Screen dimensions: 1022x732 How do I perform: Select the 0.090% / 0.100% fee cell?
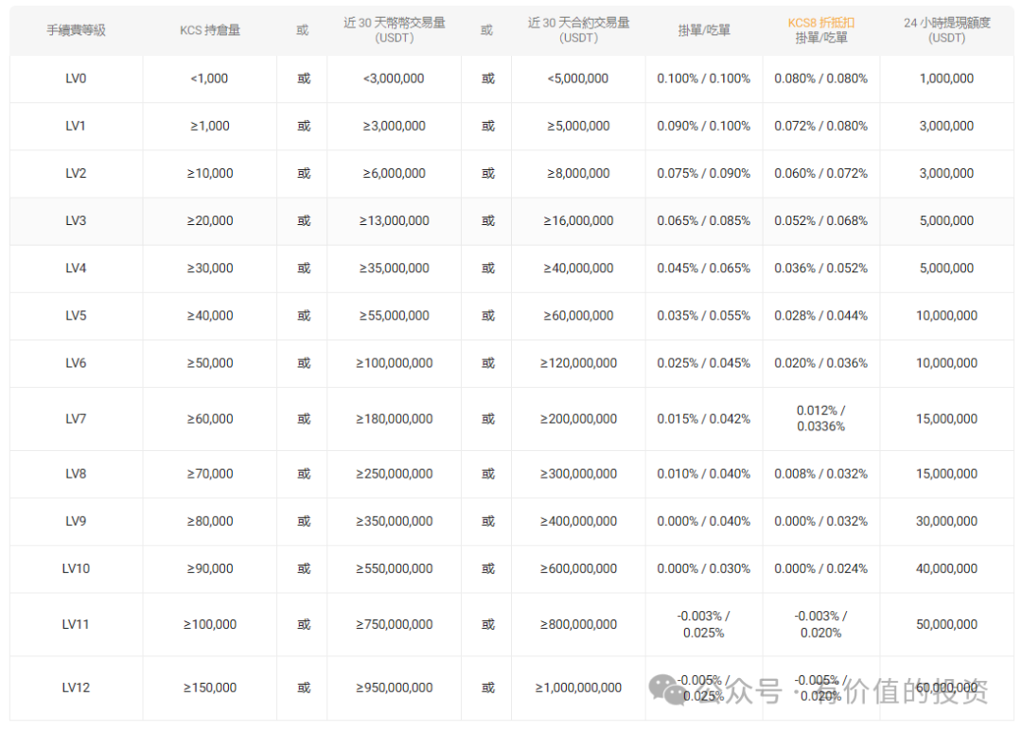pos(704,126)
